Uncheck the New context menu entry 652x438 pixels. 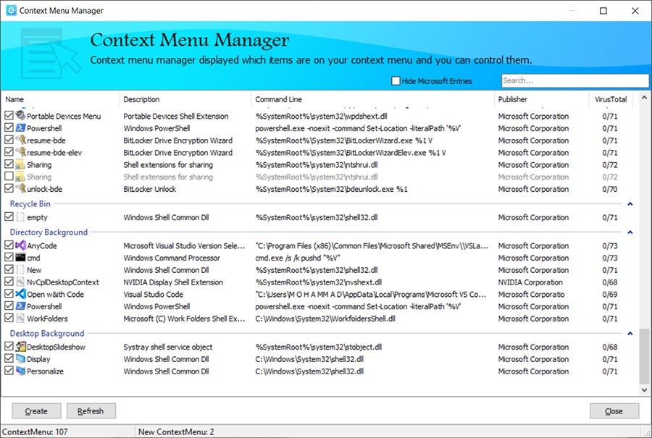[x=10, y=269]
